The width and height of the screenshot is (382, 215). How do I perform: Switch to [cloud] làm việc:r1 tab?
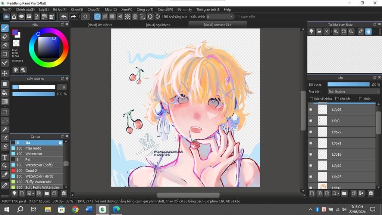pyautogui.click(x=100, y=25)
